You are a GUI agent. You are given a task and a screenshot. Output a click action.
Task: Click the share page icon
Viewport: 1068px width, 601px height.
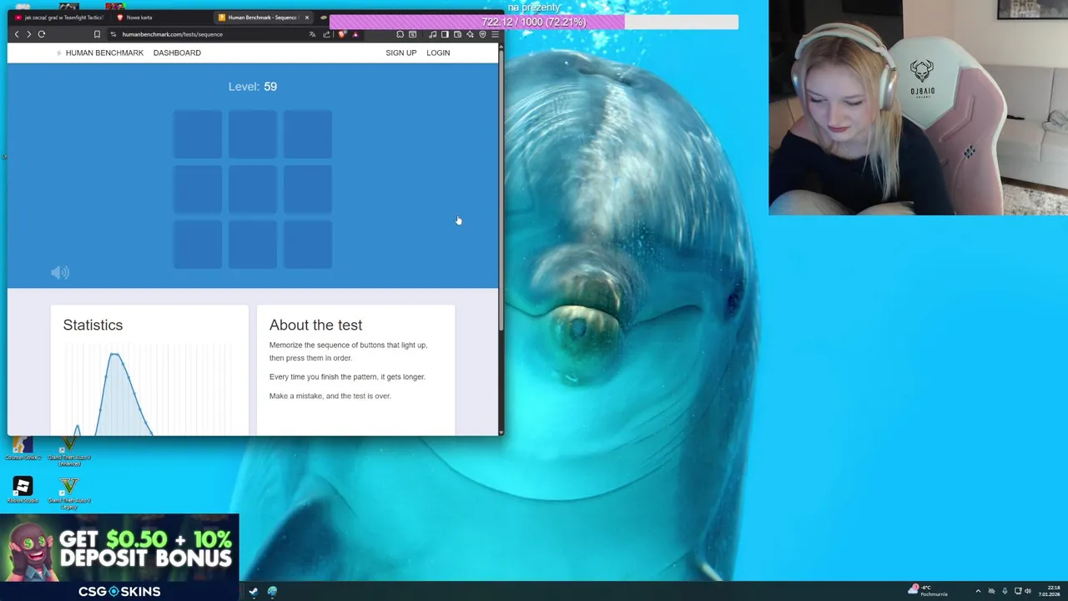(x=326, y=34)
